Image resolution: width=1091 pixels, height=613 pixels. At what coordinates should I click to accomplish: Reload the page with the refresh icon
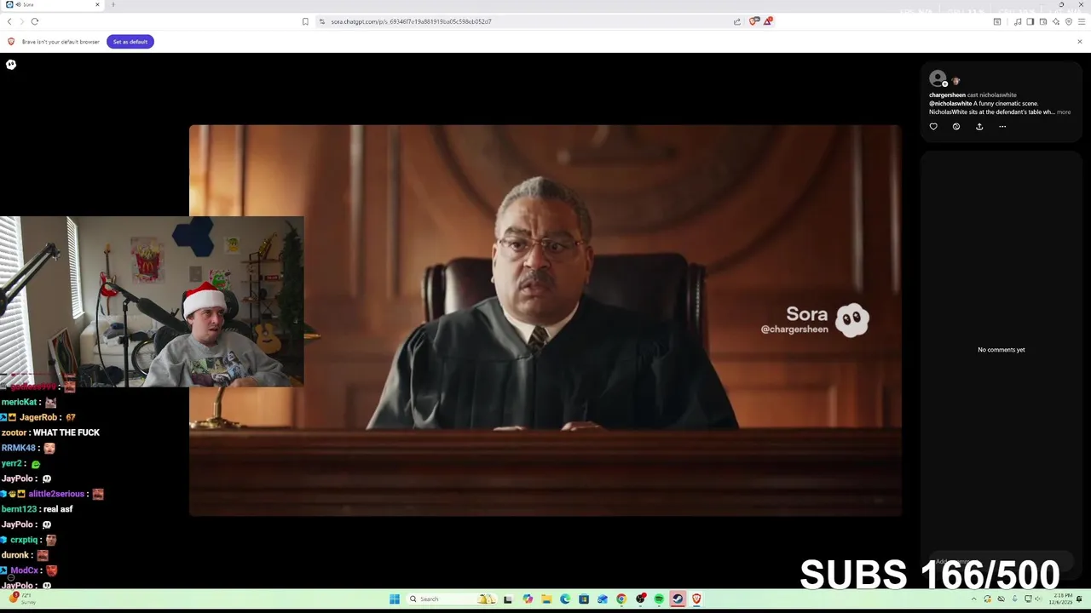(34, 21)
